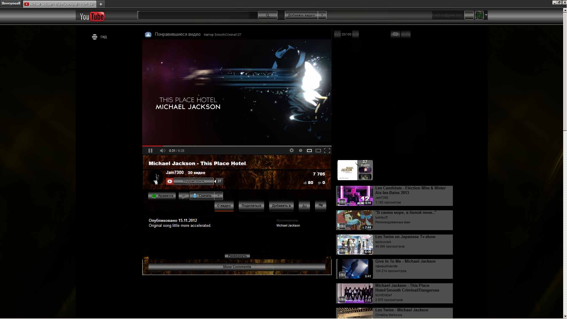
Task: Switch to large player size
Action: [318, 151]
